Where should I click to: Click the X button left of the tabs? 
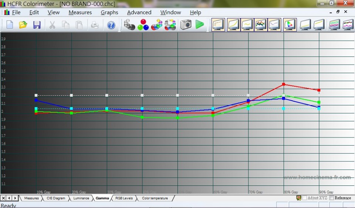(3, 198)
